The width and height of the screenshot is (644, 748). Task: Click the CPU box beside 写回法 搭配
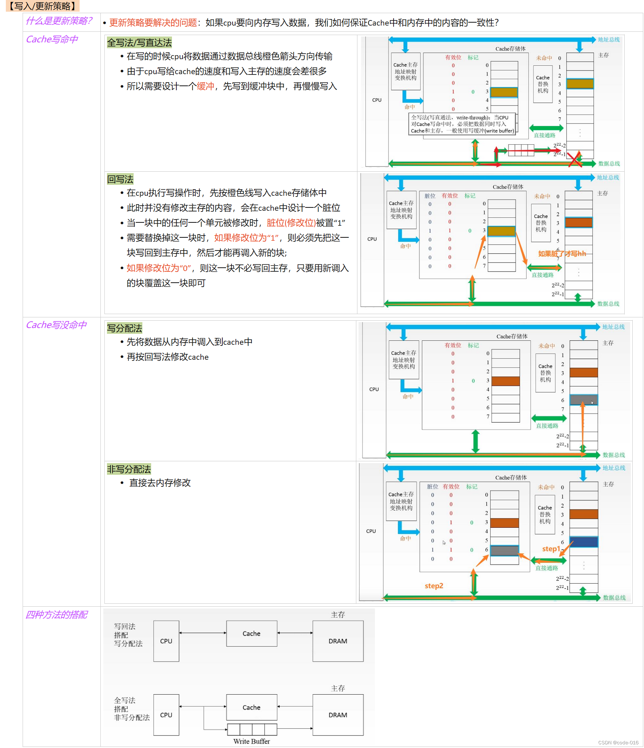166,641
